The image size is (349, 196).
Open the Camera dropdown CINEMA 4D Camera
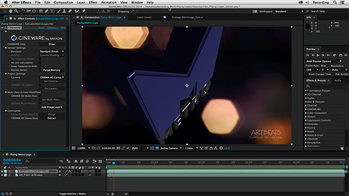pos(52,77)
